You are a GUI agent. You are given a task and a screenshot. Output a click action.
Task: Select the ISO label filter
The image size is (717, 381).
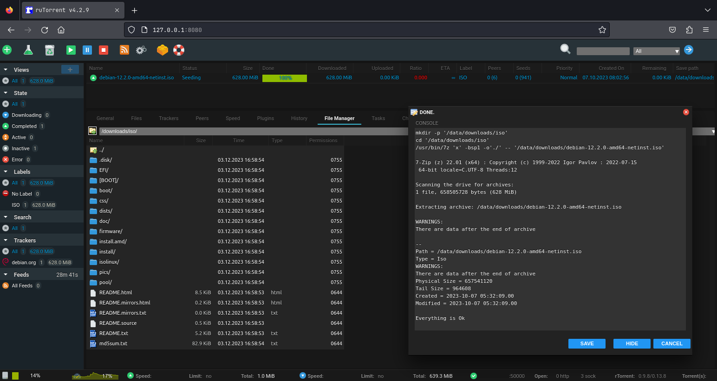tap(16, 205)
